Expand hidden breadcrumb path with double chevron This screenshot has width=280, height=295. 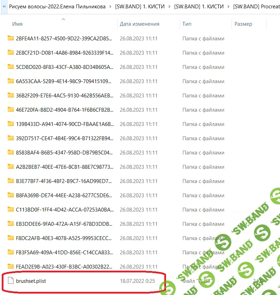click(4, 6)
